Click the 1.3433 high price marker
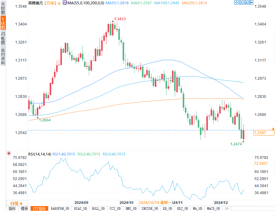This screenshot has width=275, height=211. 120,19
